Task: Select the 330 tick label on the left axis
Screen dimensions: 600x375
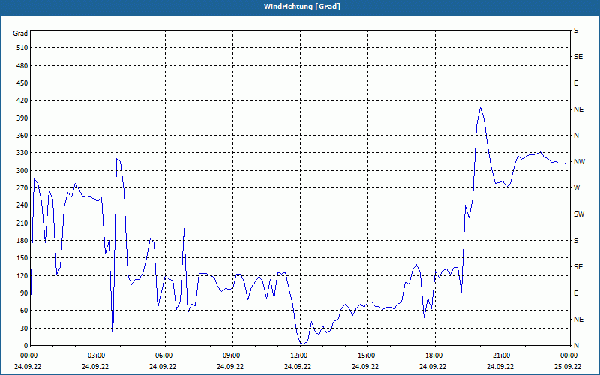Action: (22, 153)
